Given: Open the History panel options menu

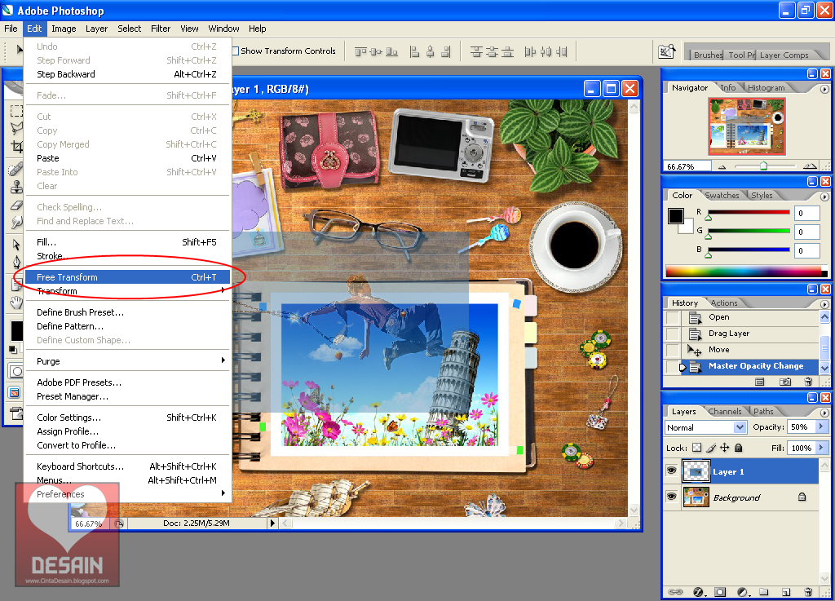Looking at the screenshot, I should coord(824,304).
